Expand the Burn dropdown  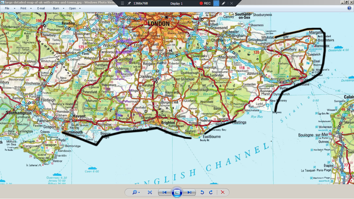63,8
